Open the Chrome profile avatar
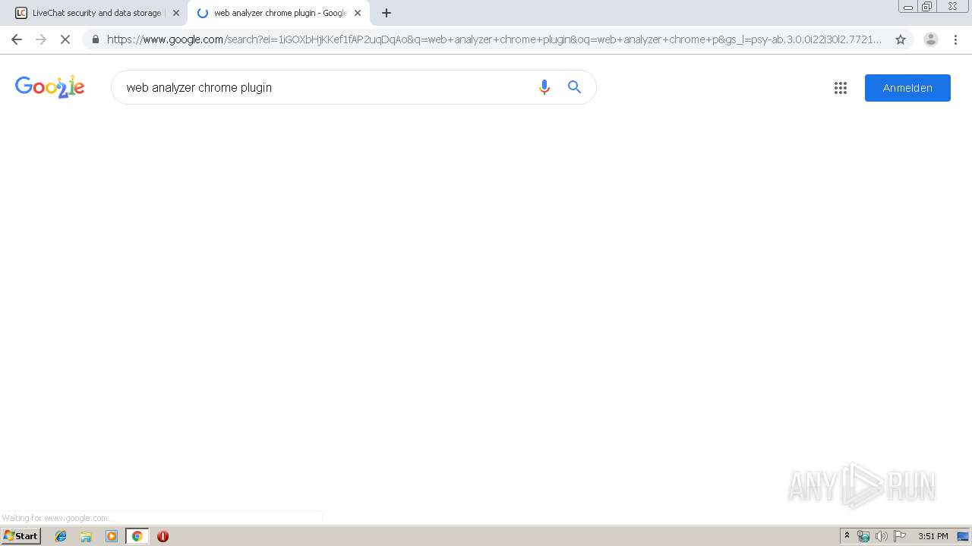This screenshot has width=972, height=546. click(931, 39)
